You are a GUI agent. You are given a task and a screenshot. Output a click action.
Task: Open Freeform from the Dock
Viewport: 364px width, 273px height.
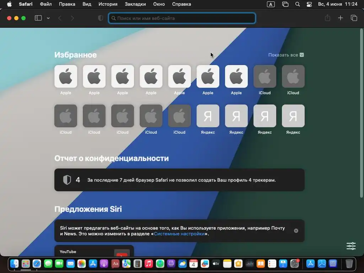click(205, 264)
